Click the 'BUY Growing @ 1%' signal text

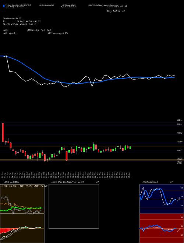point(58,33)
